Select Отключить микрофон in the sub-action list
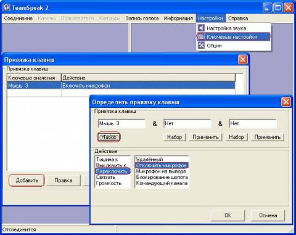Screen dimensions: 296x235 [162, 165]
